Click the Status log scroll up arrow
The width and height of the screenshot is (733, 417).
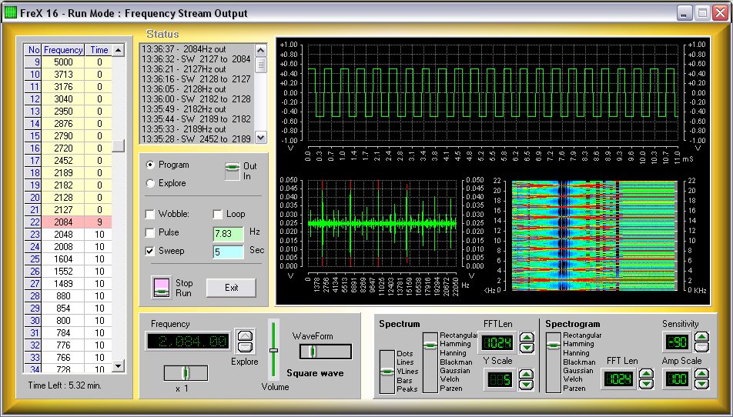[x=261, y=51]
